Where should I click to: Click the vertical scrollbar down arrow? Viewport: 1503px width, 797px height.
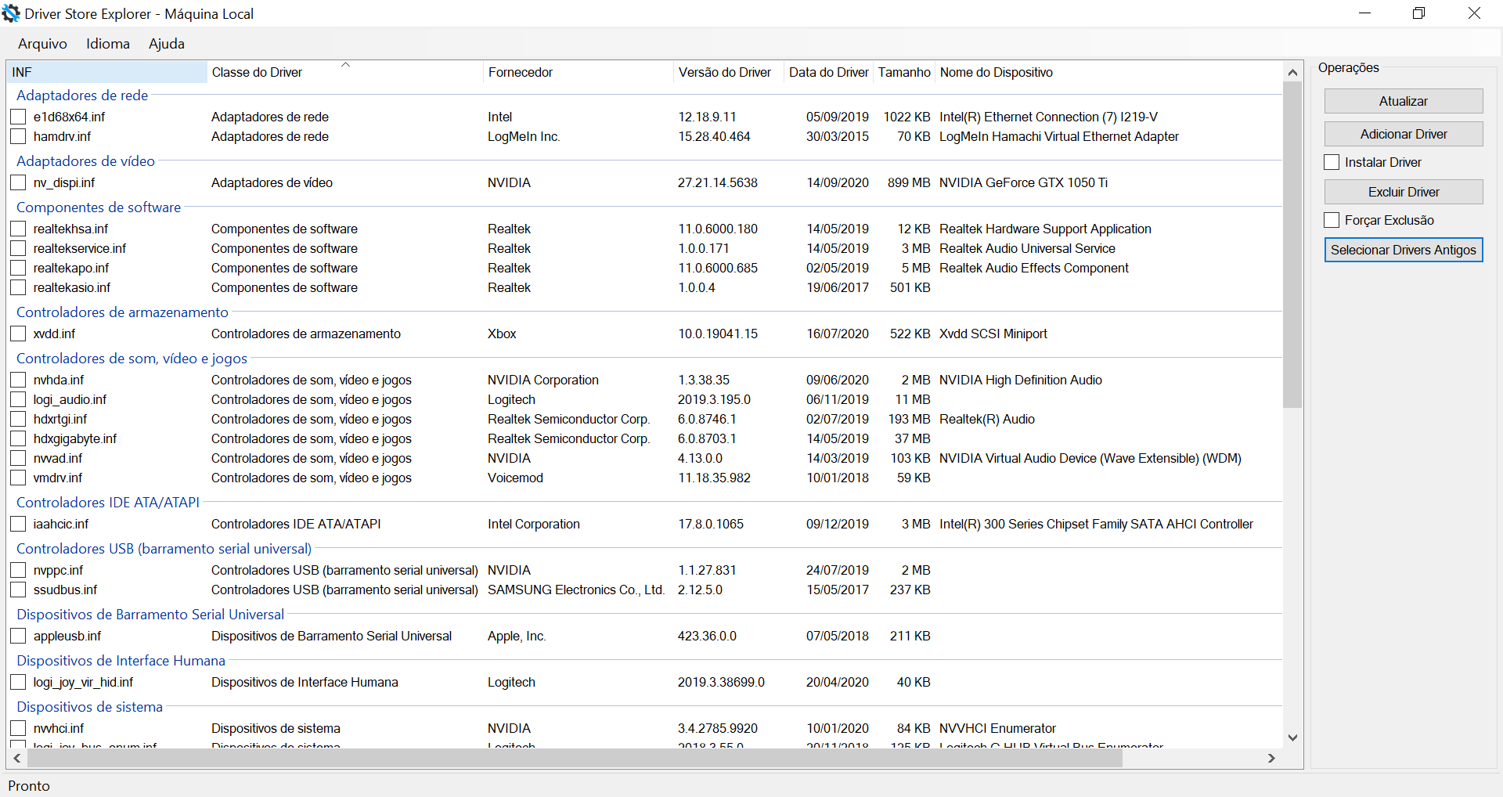click(1292, 737)
